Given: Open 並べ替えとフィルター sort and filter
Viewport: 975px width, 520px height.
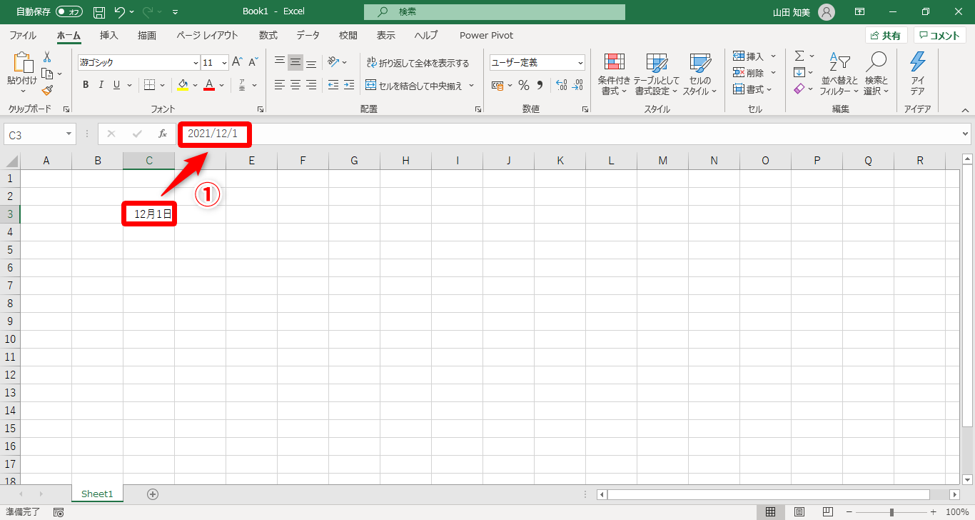Looking at the screenshot, I should click(x=839, y=74).
